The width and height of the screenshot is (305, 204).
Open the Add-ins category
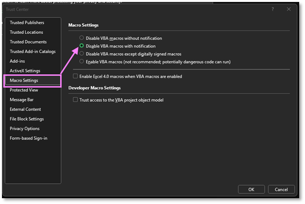click(17, 61)
